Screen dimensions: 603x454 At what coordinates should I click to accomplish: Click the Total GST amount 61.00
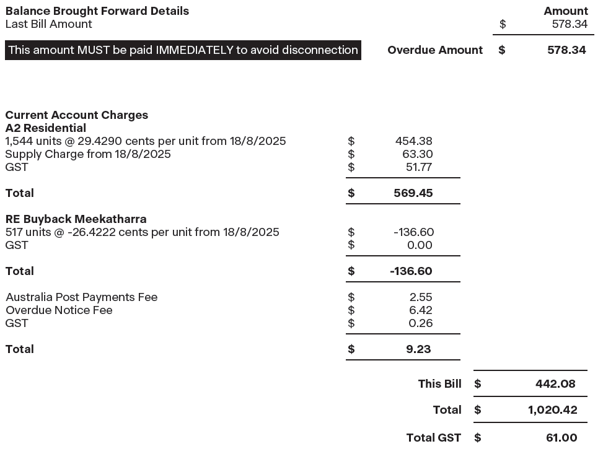pyautogui.click(x=561, y=438)
